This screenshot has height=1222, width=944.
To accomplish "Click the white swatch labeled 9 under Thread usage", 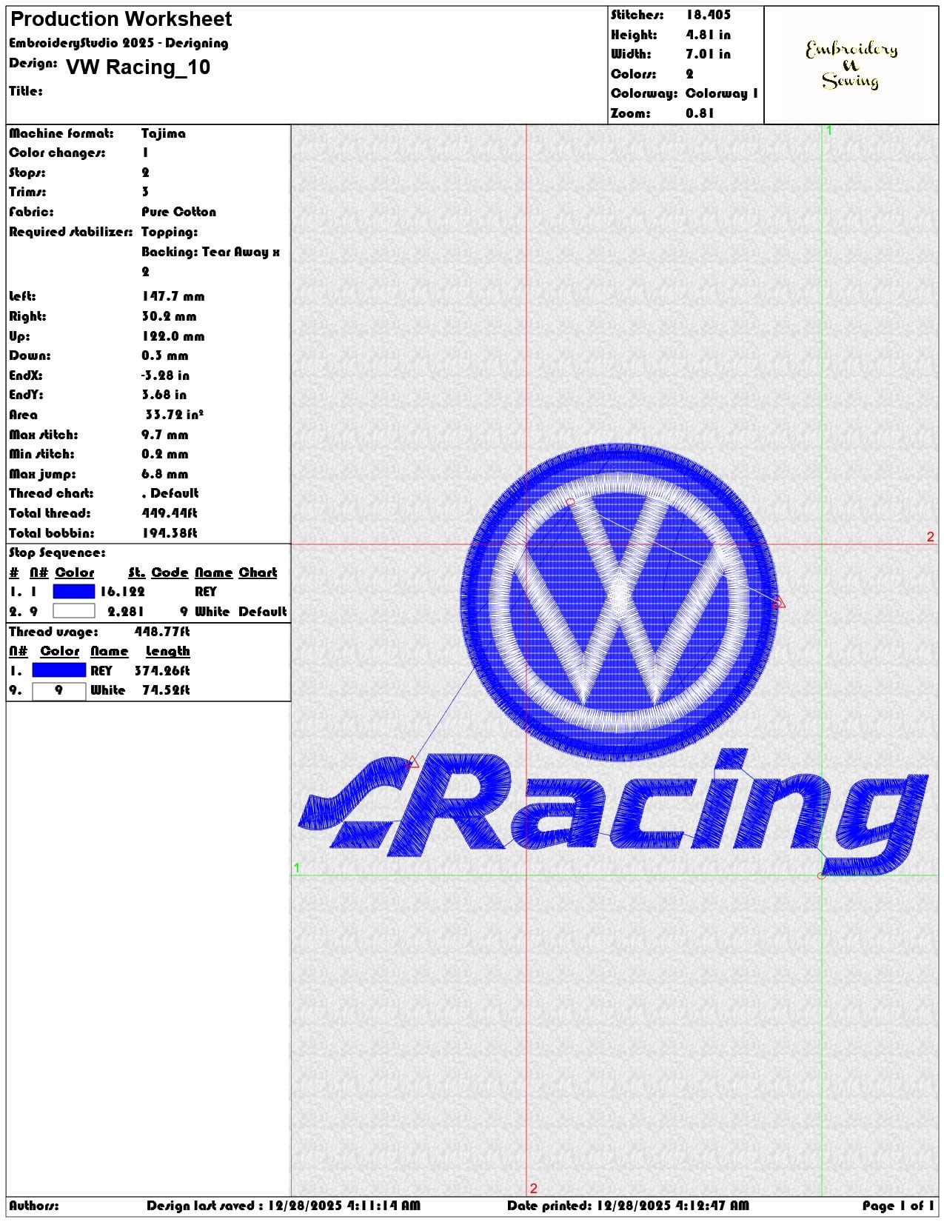I will (59, 690).
